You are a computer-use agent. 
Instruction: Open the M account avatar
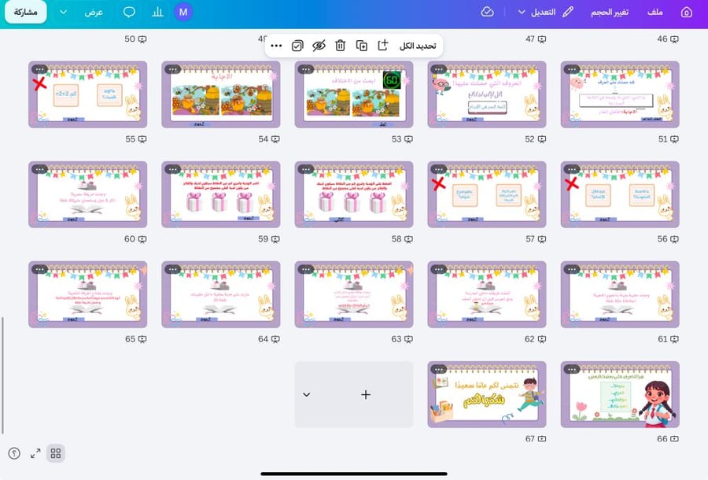tap(183, 12)
